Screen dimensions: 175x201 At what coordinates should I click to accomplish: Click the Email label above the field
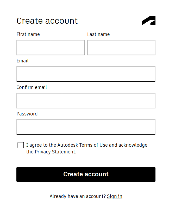pos(22,61)
